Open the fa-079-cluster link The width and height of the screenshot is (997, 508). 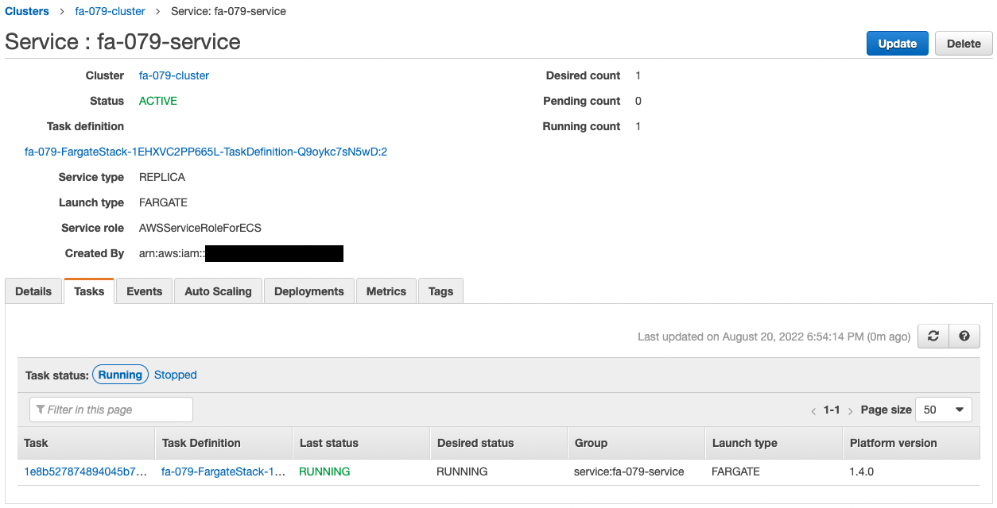[x=173, y=75]
